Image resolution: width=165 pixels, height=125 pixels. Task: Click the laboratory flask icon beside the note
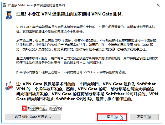pyautogui.click(x=9, y=86)
